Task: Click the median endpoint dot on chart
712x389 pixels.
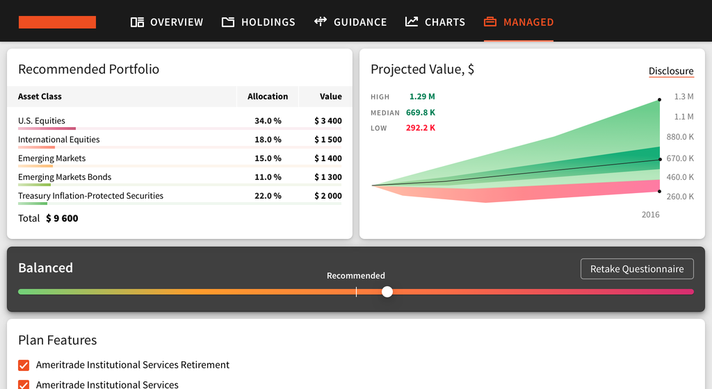Action: pyautogui.click(x=659, y=160)
